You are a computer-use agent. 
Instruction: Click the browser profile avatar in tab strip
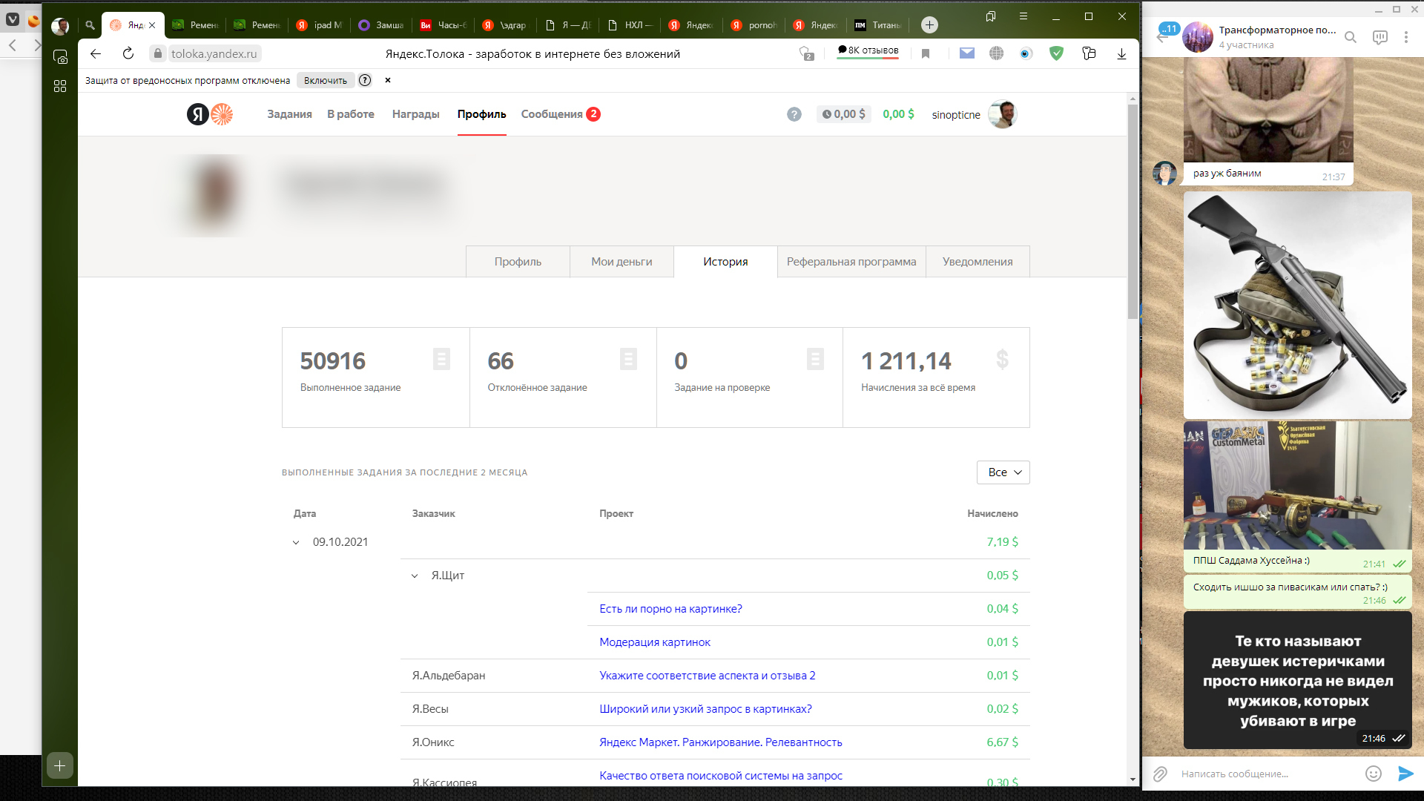[x=60, y=27]
